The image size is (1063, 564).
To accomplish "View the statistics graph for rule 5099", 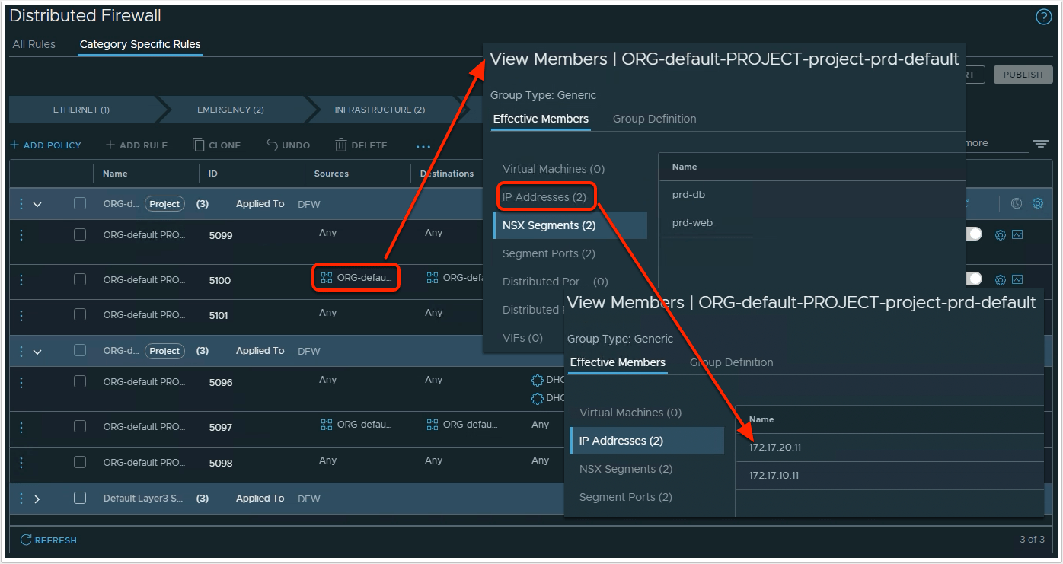I will (x=1017, y=235).
